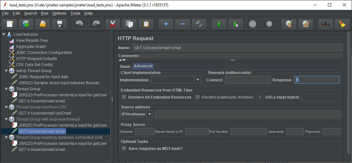Open the Edit menu
The height and width of the screenshot is (163, 352).
click(16, 13)
